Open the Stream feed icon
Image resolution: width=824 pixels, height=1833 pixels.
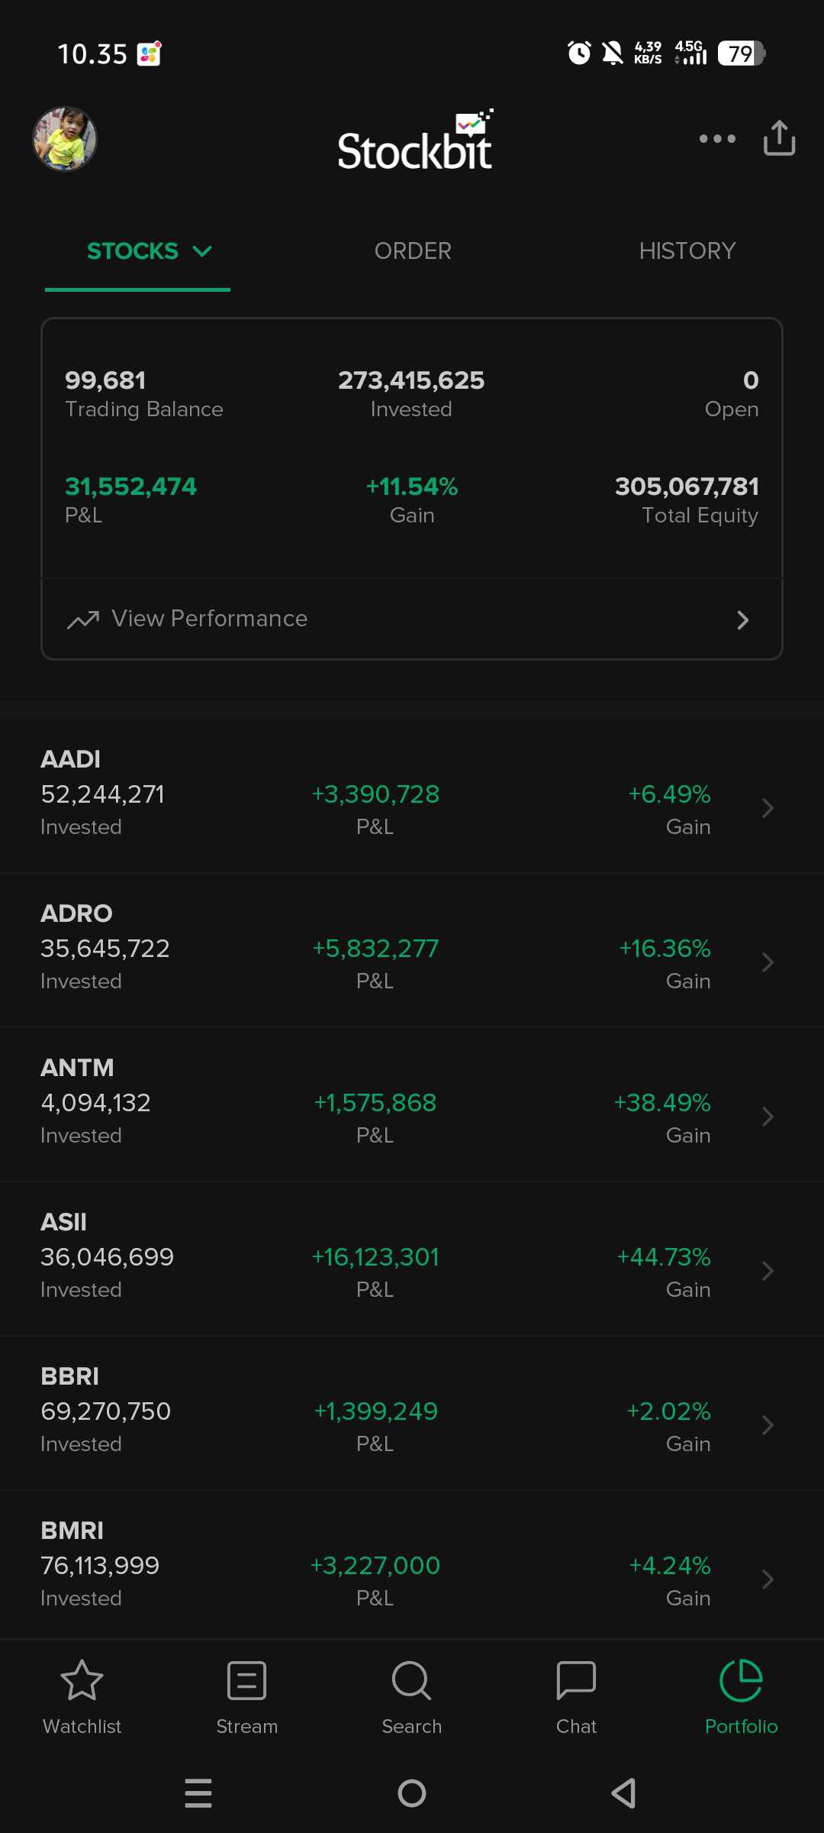point(246,1680)
